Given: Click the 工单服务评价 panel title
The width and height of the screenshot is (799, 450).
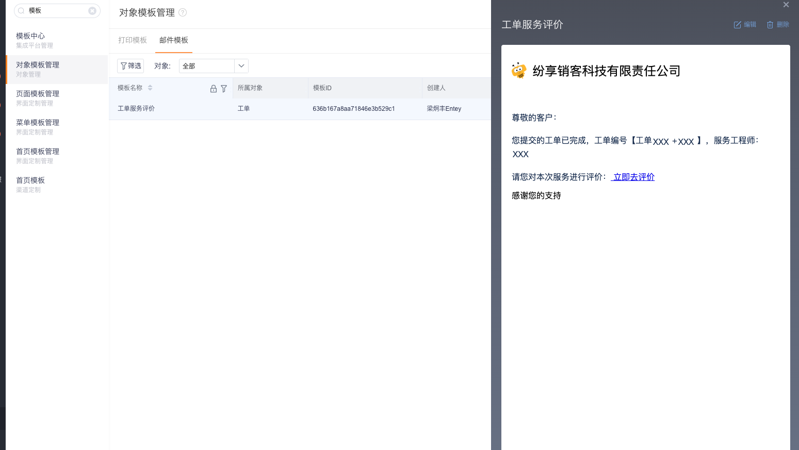Looking at the screenshot, I should click(x=532, y=25).
